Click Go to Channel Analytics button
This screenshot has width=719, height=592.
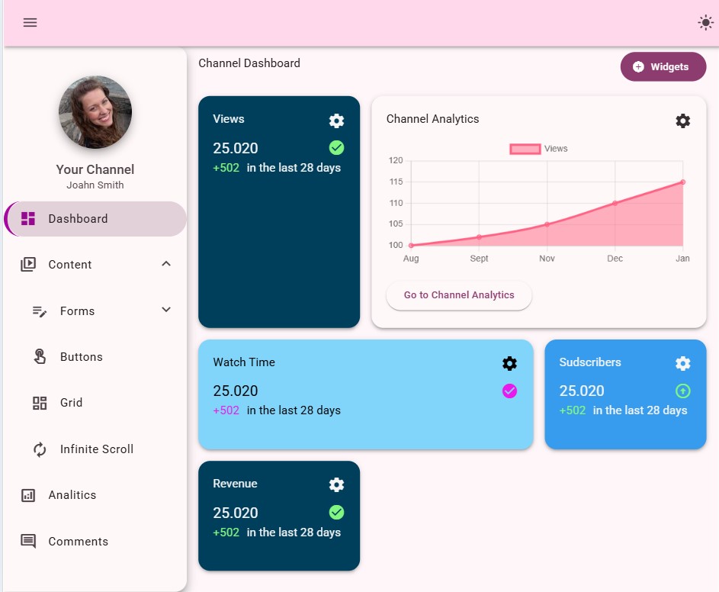[458, 295]
